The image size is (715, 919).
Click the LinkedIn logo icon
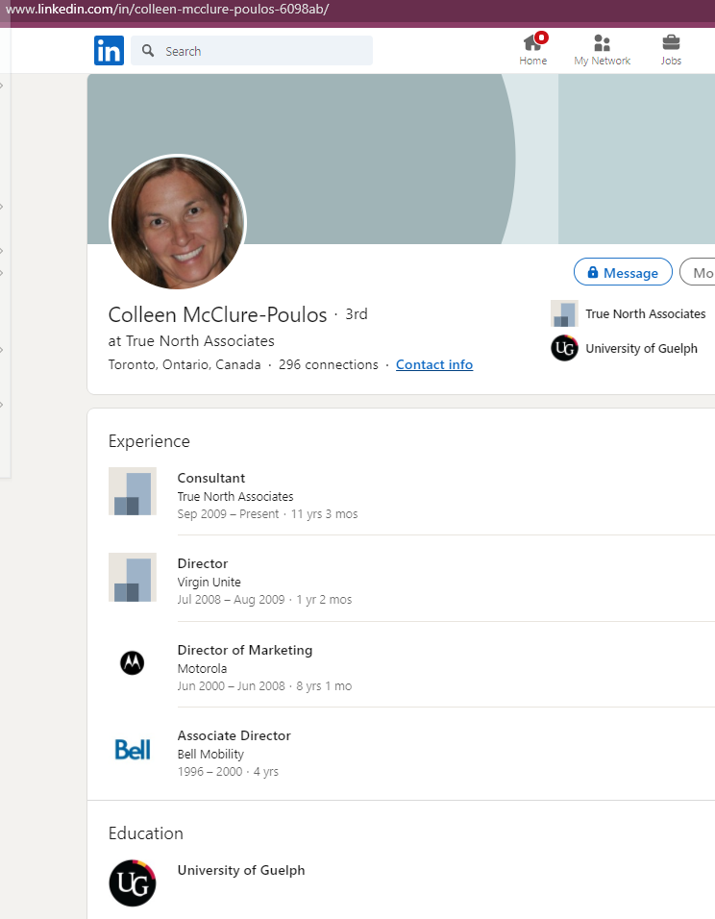click(109, 51)
